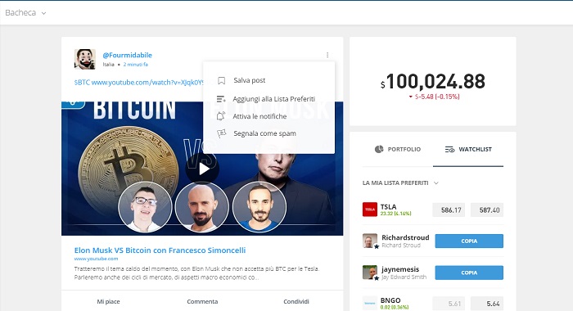The width and height of the screenshot is (573, 311).
Task: Click the post description text about Tesla BTC
Action: 196,273
